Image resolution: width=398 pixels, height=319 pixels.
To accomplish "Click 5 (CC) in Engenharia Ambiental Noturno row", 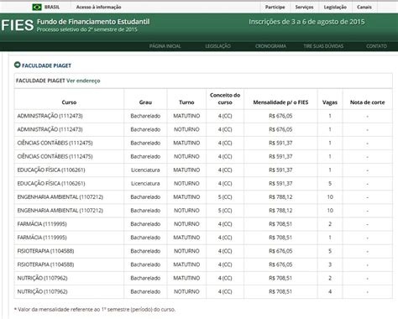I will [x=225, y=211].
